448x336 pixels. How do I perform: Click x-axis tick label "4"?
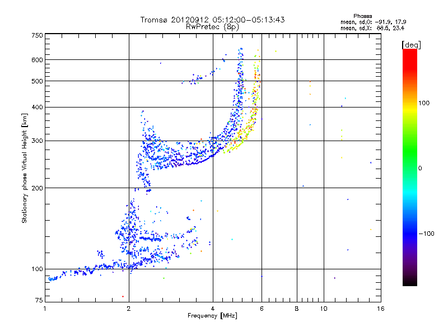[x=213, y=309]
